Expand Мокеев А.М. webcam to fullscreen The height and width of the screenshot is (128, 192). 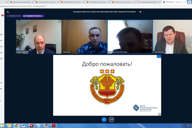106,21
